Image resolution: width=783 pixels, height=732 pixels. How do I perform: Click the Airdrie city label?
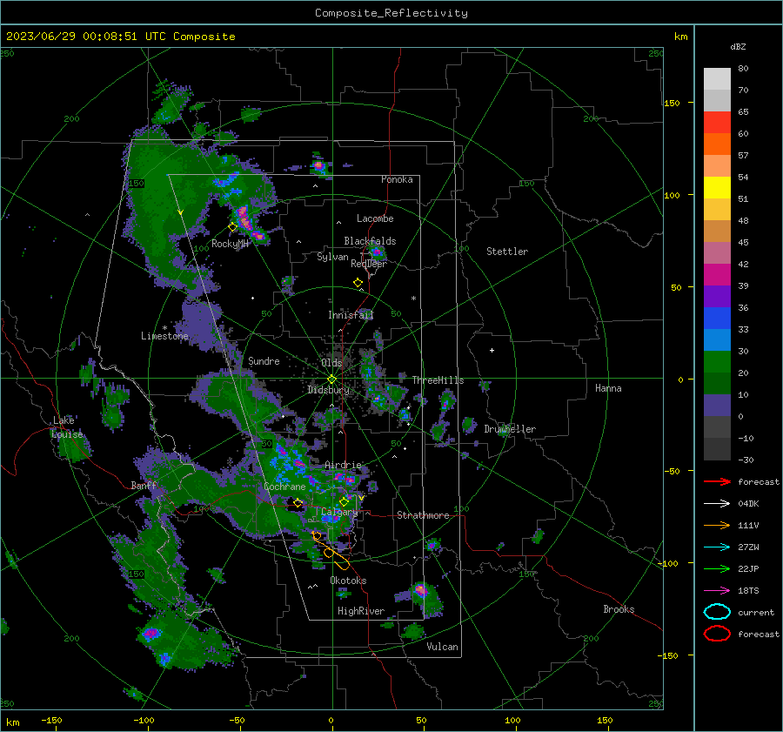tap(343, 465)
